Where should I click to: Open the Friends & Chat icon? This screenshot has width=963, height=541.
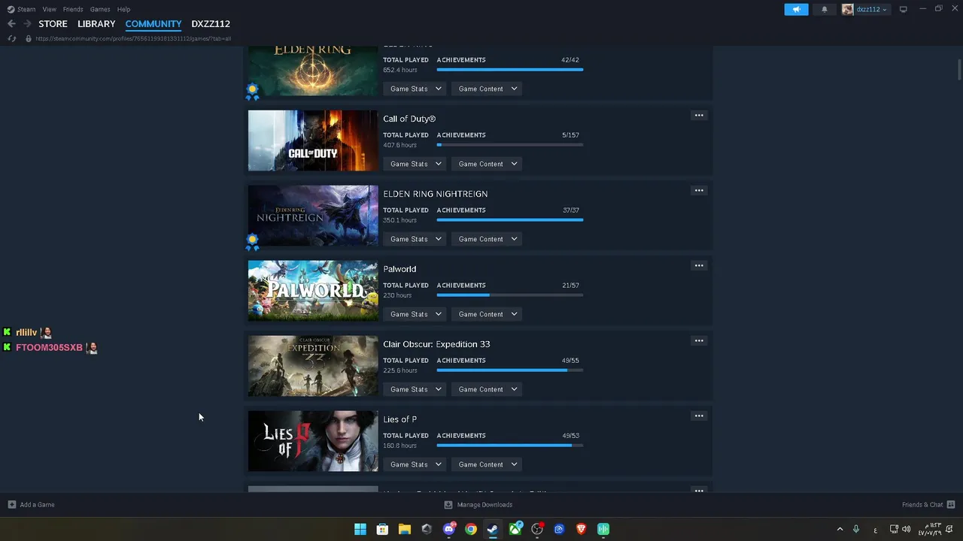(x=951, y=505)
